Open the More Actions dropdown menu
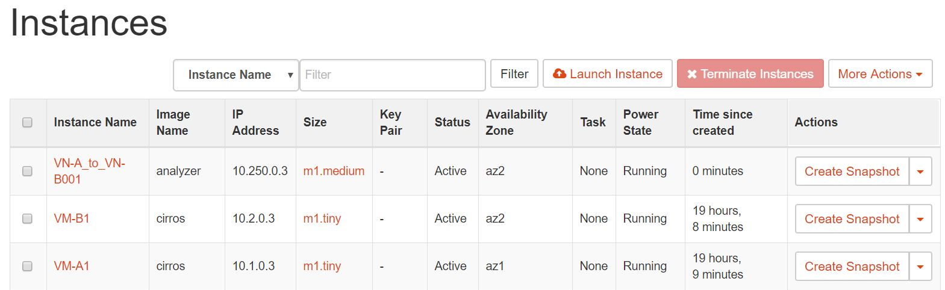The image size is (945, 290). pos(880,74)
